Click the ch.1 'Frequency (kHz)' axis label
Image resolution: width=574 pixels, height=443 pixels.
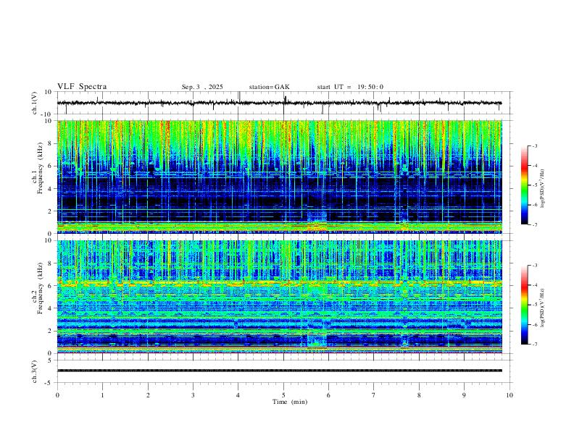[41, 169]
